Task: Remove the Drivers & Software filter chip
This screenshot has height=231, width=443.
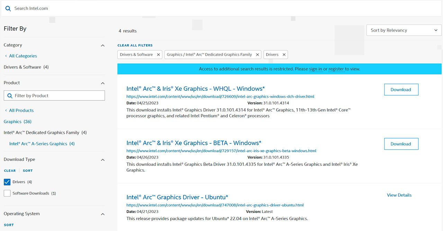Action: click(159, 55)
